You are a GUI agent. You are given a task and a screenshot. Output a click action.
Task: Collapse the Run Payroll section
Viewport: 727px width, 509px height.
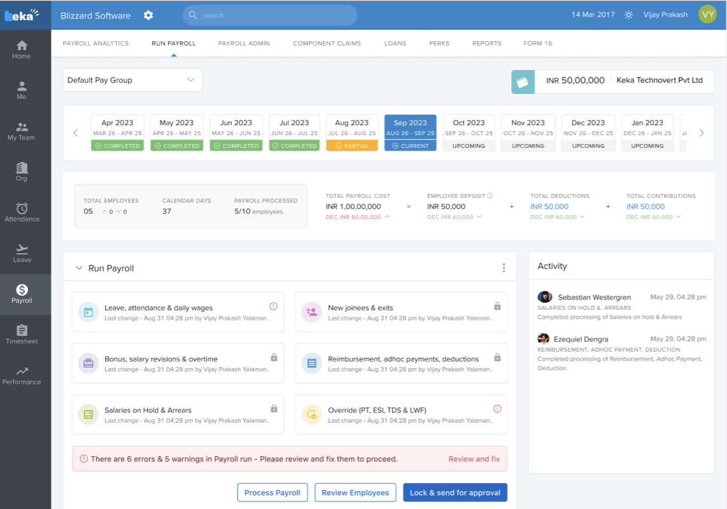click(79, 268)
